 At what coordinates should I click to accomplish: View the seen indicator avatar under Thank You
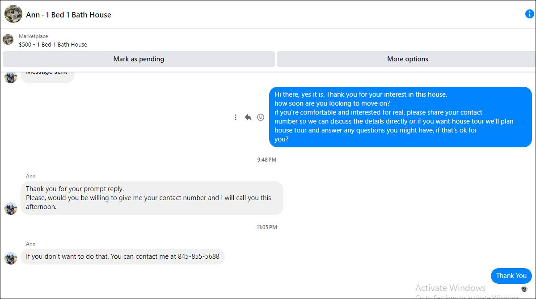524,289
